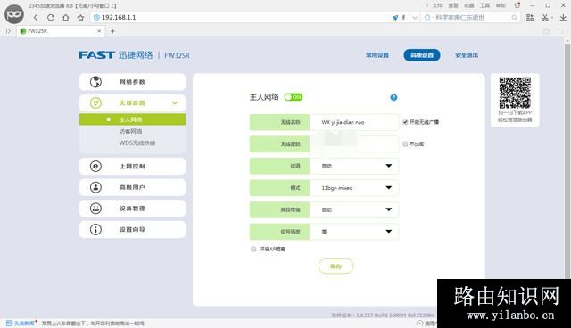Toggle the 主人网络 ON switch

point(294,97)
